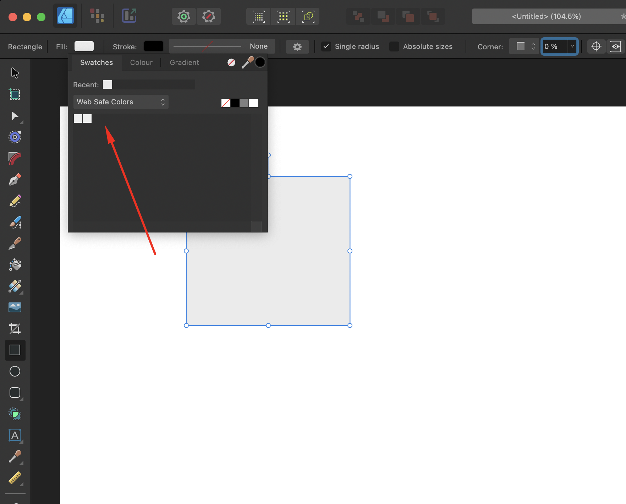Screen dimensions: 626x504
Task: Open the Web Safe Colors palette dropdown
Action: [x=121, y=102]
